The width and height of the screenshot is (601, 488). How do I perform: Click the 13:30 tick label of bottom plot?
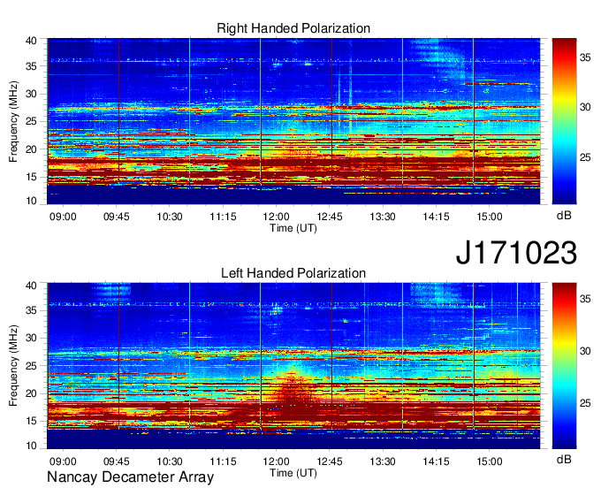[383, 461]
